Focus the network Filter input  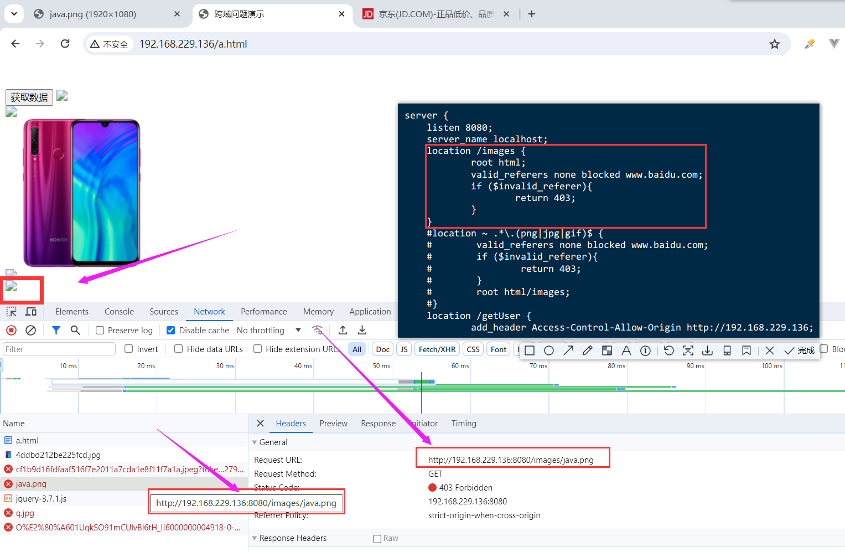pyautogui.click(x=59, y=349)
